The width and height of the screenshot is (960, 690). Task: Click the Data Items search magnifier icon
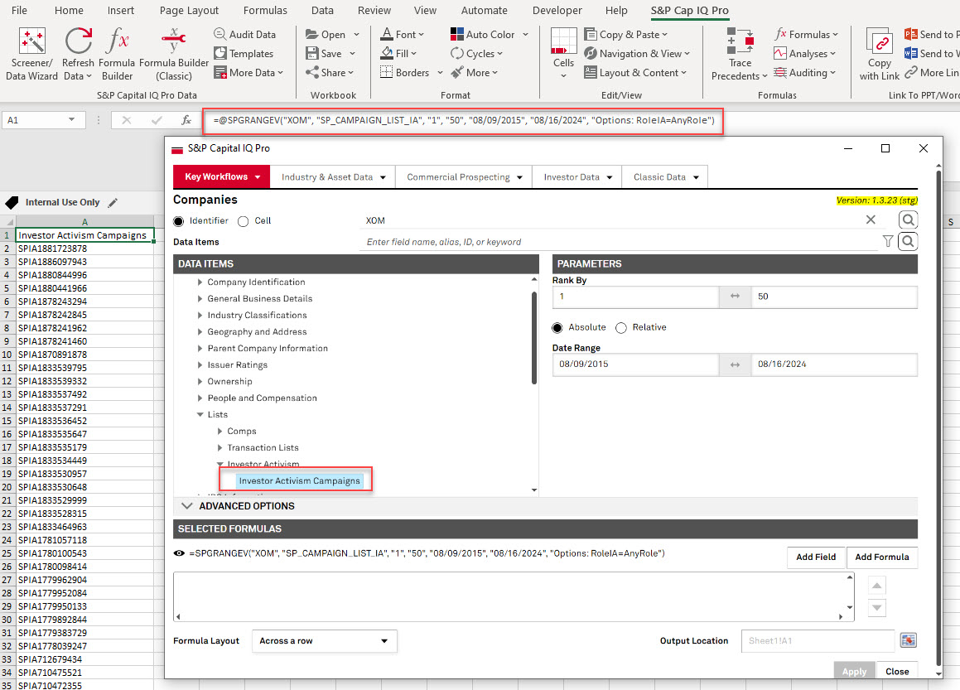tap(908, 241)
